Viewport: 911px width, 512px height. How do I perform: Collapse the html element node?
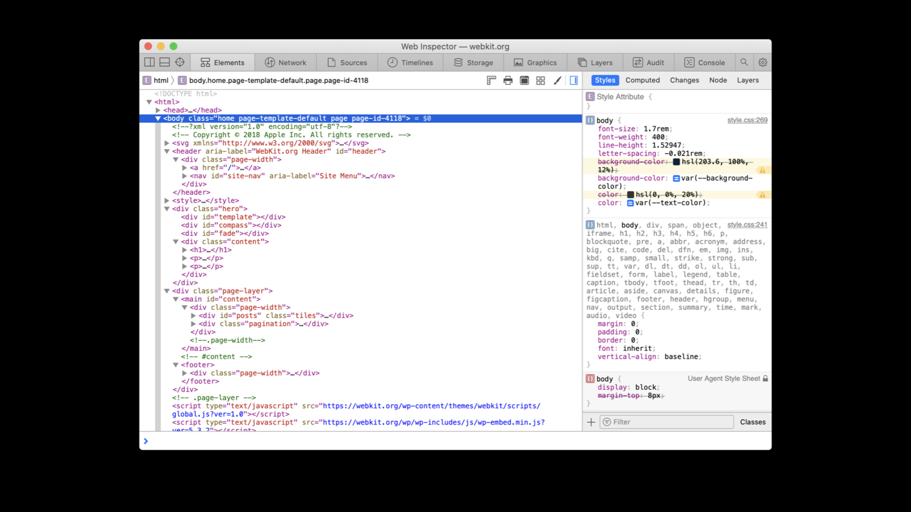(x=149, y=102)
